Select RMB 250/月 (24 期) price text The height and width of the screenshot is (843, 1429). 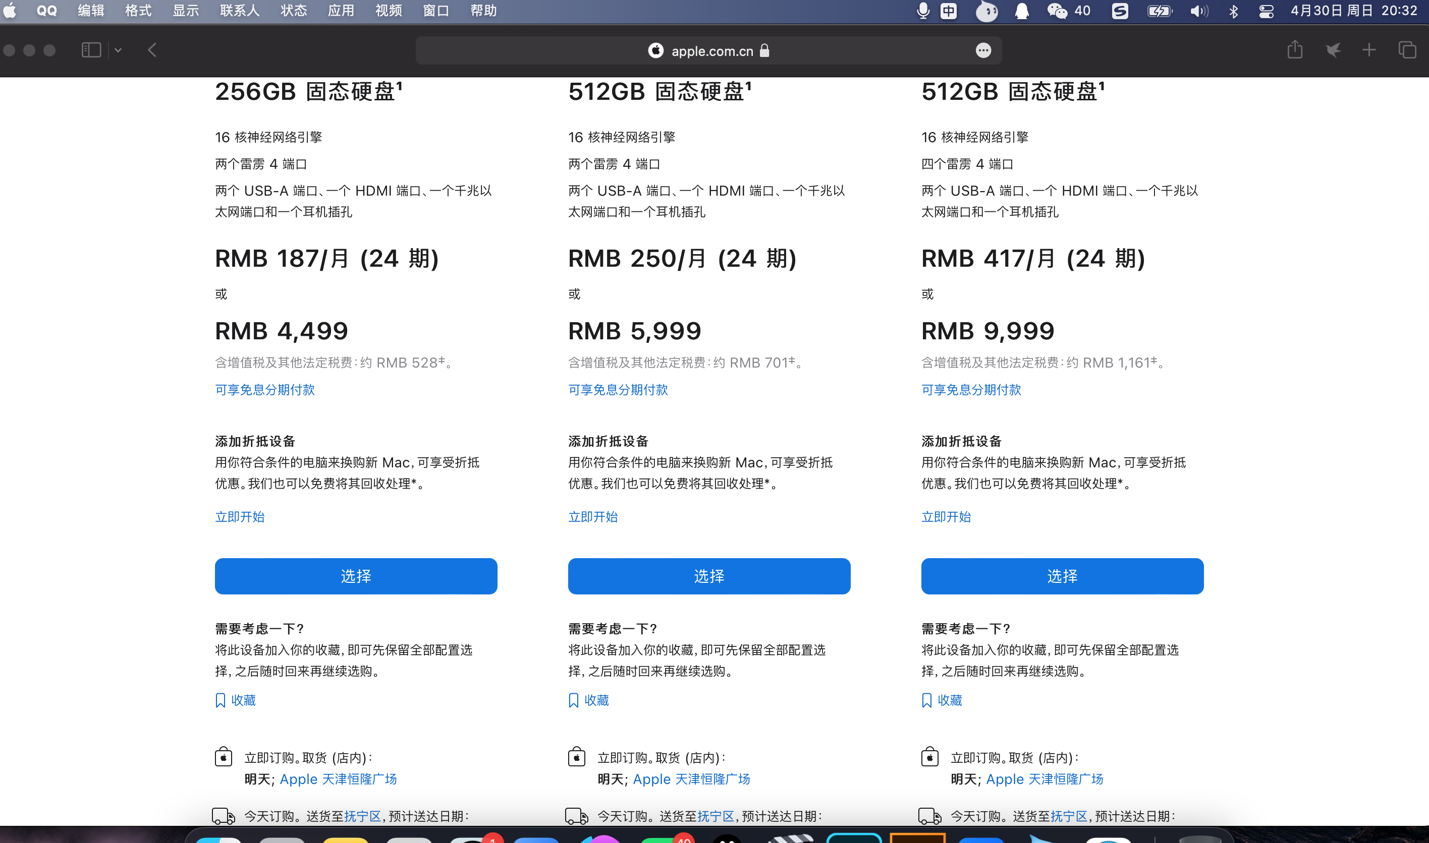click(682, 259)
